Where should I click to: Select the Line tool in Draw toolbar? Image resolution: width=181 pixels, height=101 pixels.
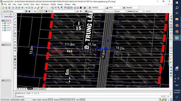(15, 16)
